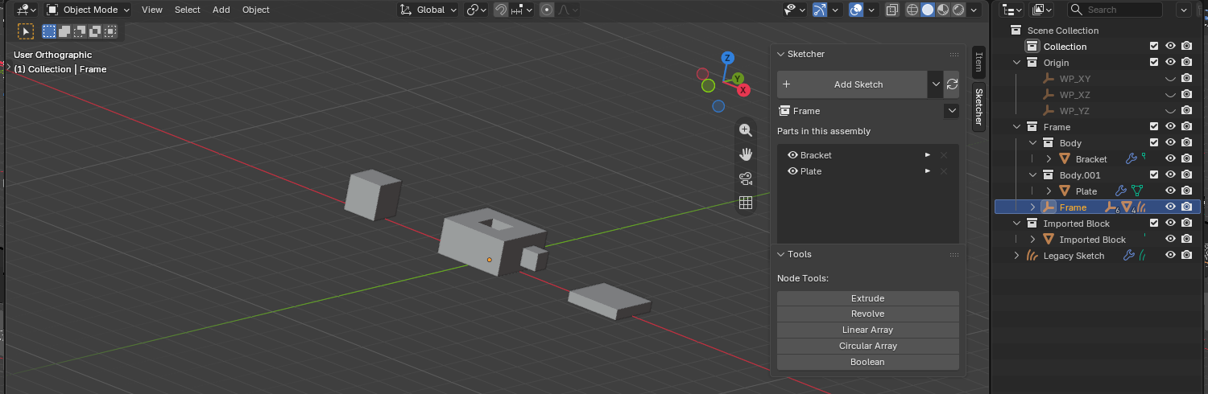The width and height of the screenshot is (1208, 394).
Task: Click the Revolve node tool button
Action: (x=868, y=314)
